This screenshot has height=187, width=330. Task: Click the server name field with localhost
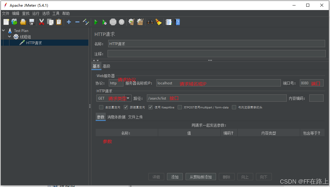[218, 83]
